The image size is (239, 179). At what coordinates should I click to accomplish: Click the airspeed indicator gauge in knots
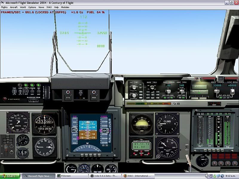(x=18, y=122)
